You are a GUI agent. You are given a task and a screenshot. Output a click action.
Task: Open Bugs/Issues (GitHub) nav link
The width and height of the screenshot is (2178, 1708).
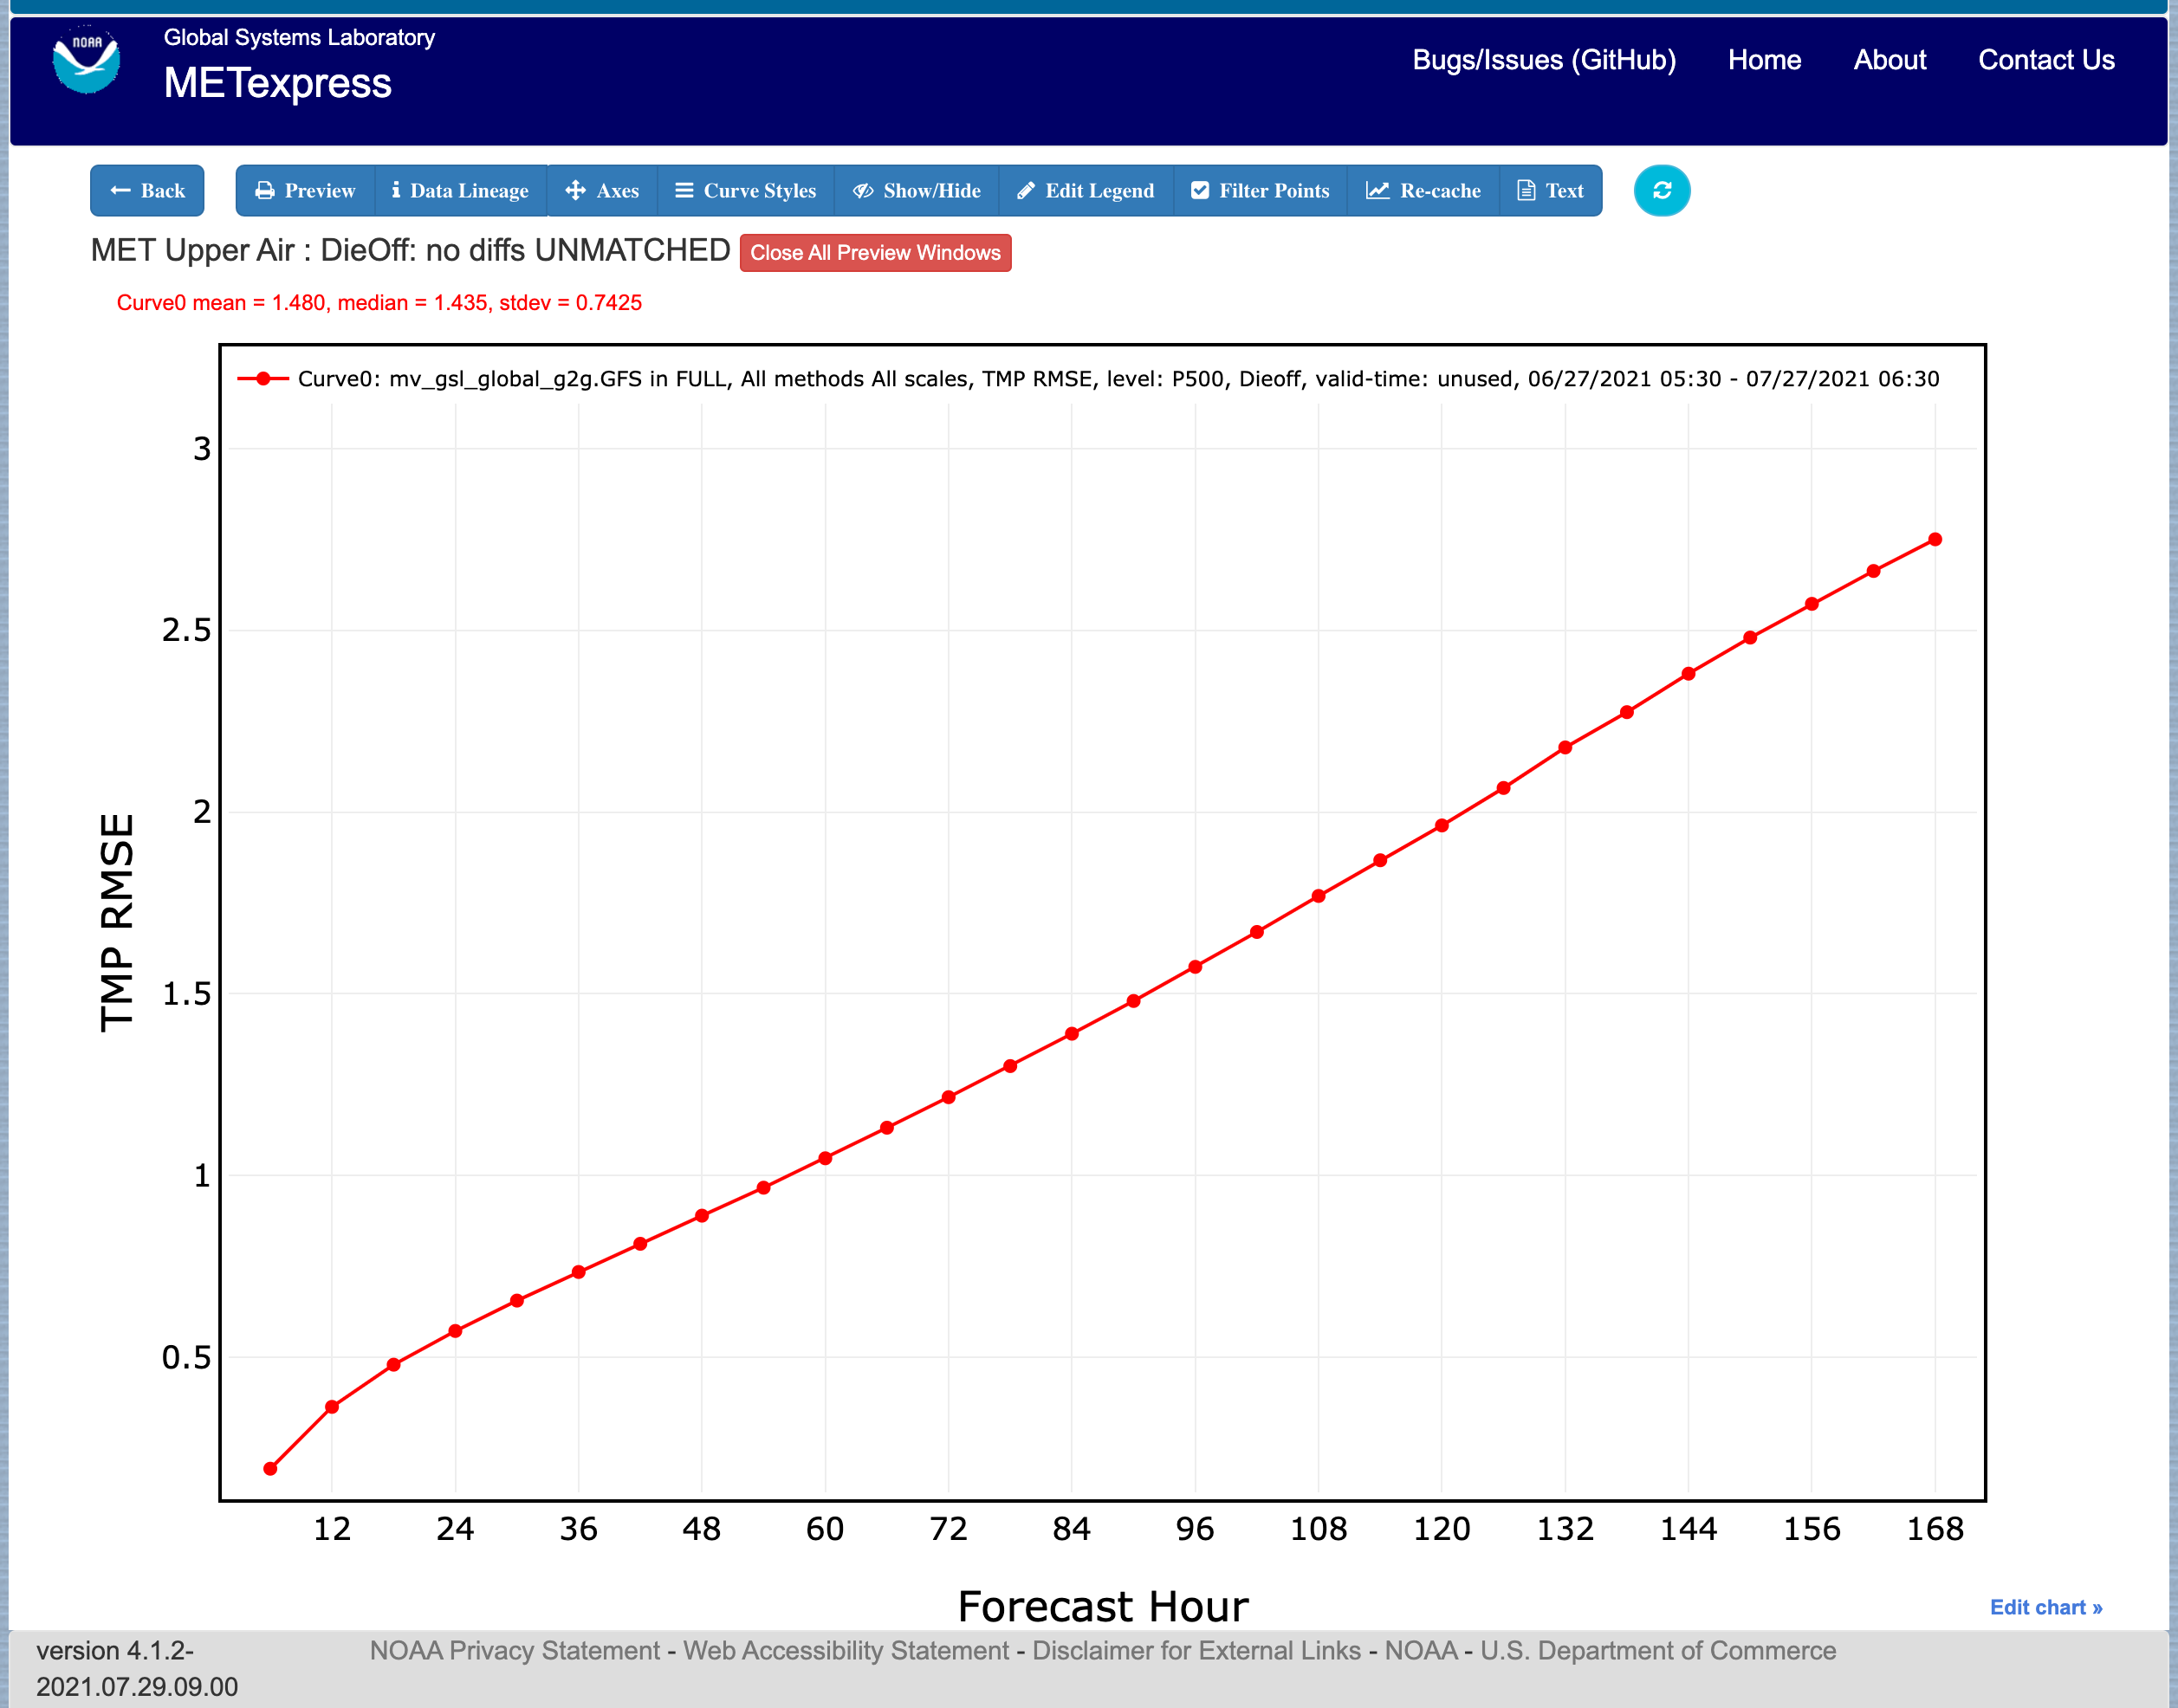[x=1543, y=60]
